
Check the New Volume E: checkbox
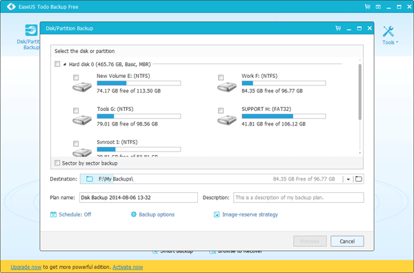pos(76,77)
